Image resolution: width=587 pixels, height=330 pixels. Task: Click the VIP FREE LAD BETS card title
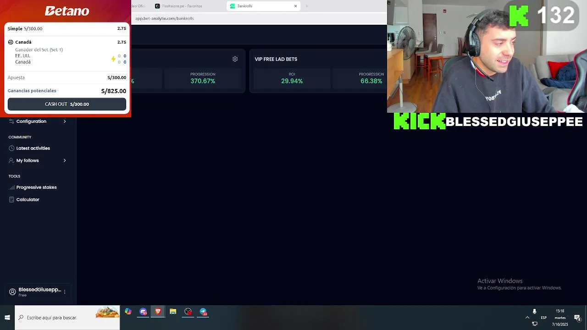[x=276, y=59]
